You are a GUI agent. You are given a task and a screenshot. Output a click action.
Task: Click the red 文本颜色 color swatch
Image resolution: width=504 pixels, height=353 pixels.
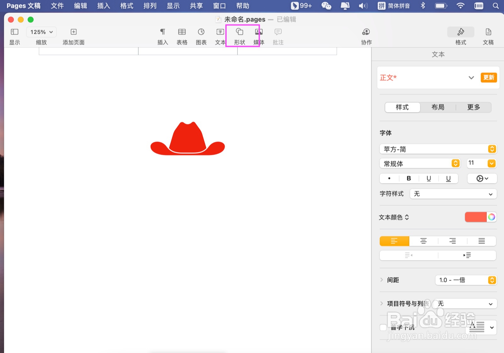[x=476, y=217]
